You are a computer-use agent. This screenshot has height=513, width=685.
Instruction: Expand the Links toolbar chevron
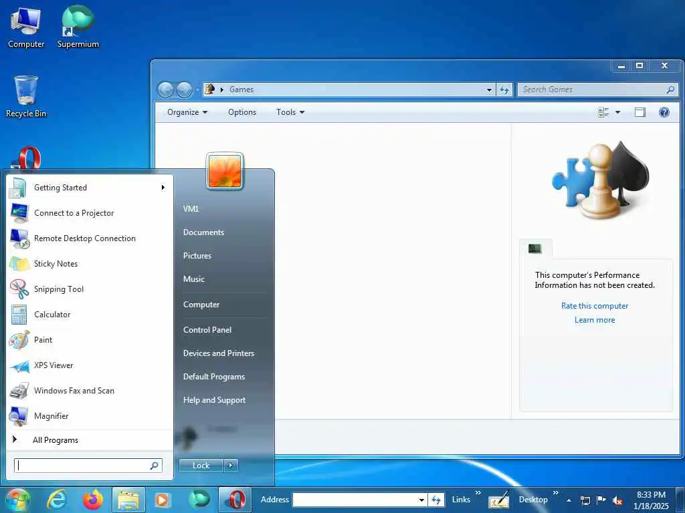coord(478,493)
